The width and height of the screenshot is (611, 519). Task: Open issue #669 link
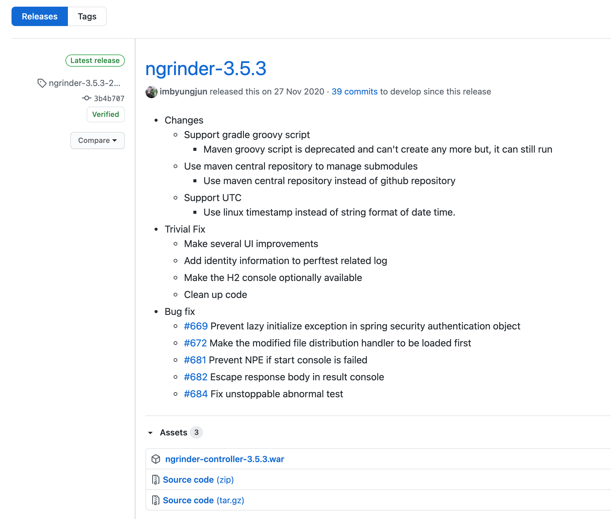[195, 326]
